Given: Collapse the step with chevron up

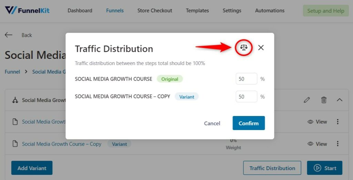Looking at the screenshot, I should click(x=340, y=100).
